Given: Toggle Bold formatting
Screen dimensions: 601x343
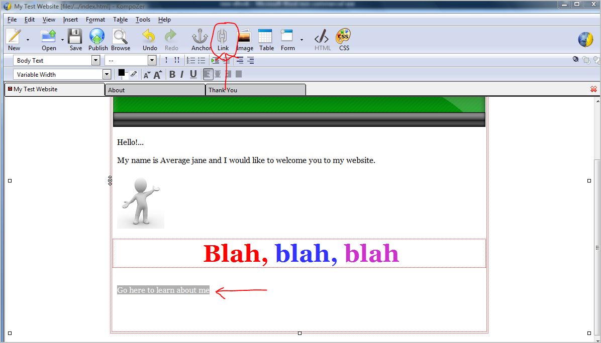Looking at the screenshot, I should coord(172,74).
